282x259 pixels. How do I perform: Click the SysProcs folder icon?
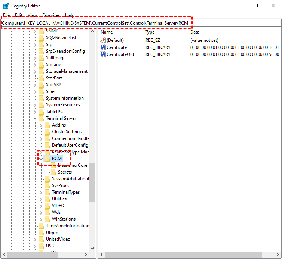47,185
